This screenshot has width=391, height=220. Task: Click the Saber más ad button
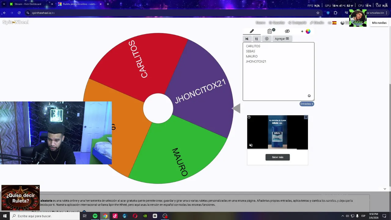(x=277, y=157)
